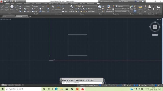The image size is (163, 91).
Task: Toggle the grid display in status bar
Action: coord(100,85)
